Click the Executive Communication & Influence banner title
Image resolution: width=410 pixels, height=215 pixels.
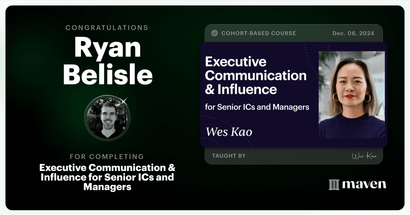pos(256,75)
